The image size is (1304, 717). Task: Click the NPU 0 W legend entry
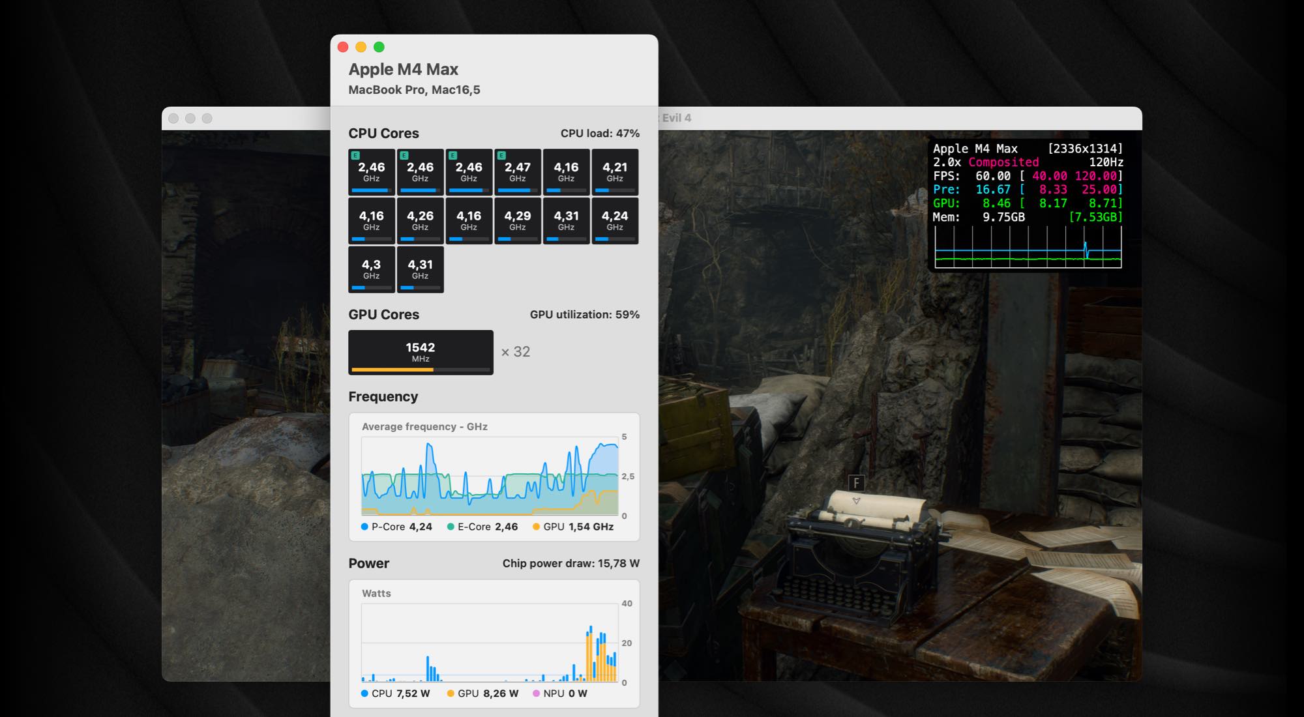coord(559,694)
